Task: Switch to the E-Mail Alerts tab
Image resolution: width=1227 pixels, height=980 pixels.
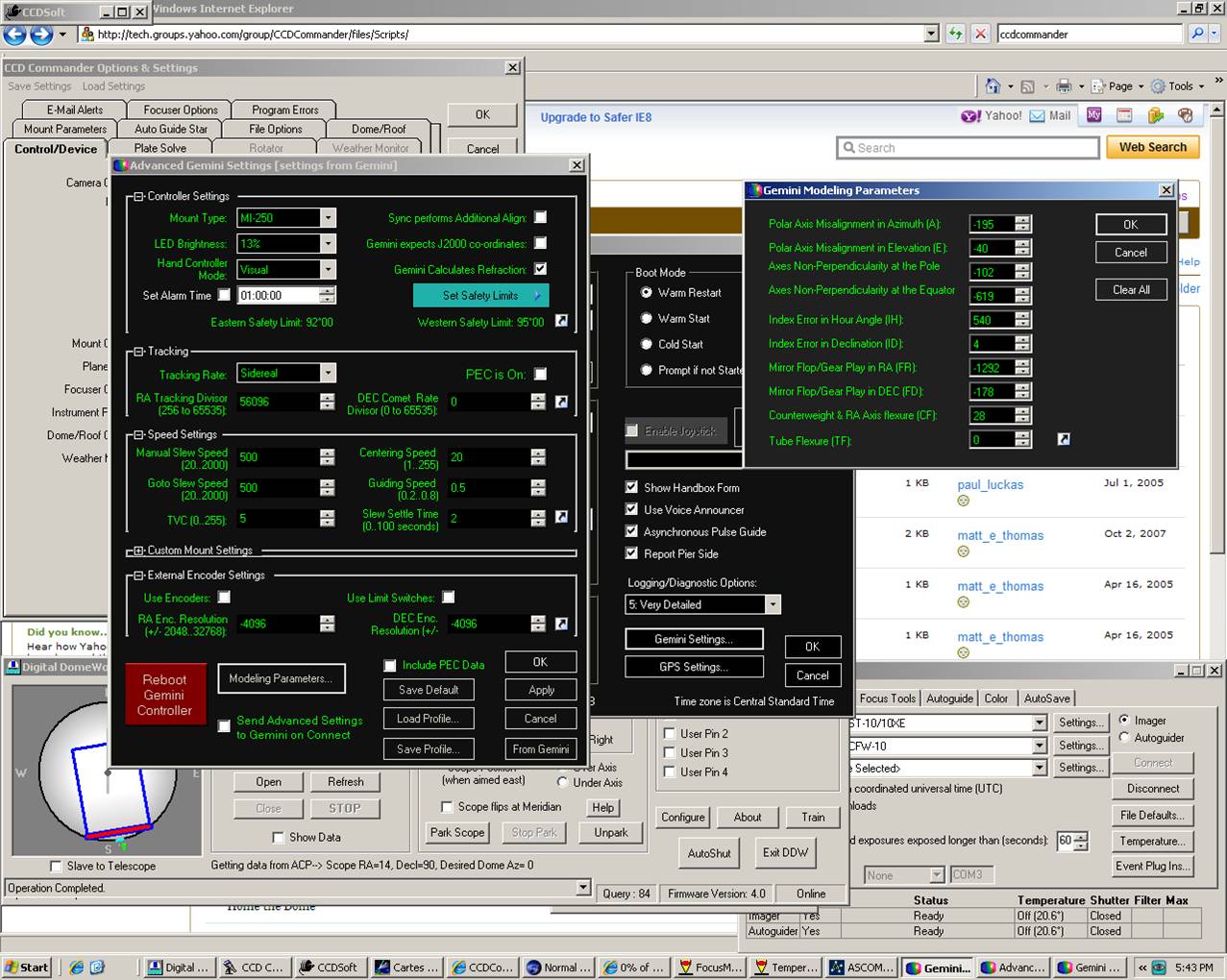Action: pos(75,110)
